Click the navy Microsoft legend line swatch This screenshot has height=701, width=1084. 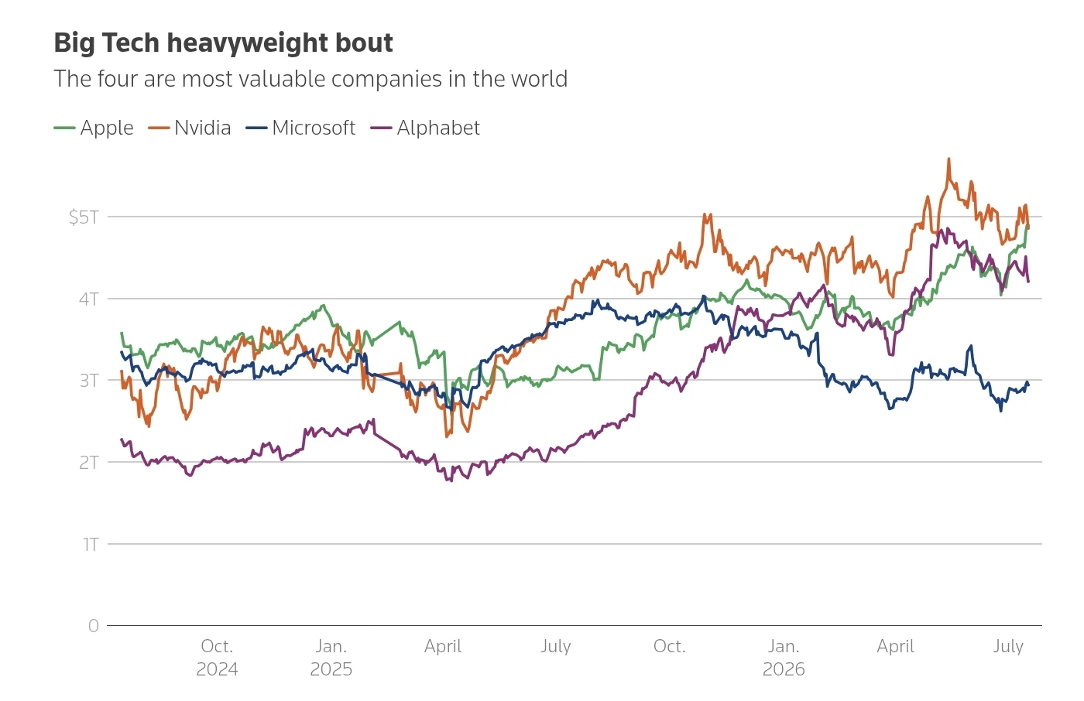pos(256,128)
